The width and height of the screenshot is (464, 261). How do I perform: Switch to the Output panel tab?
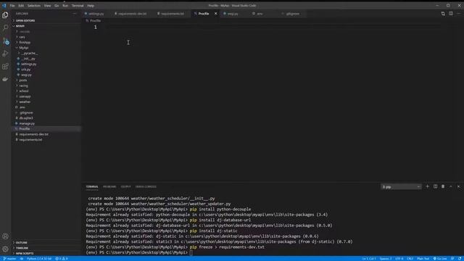125,187
